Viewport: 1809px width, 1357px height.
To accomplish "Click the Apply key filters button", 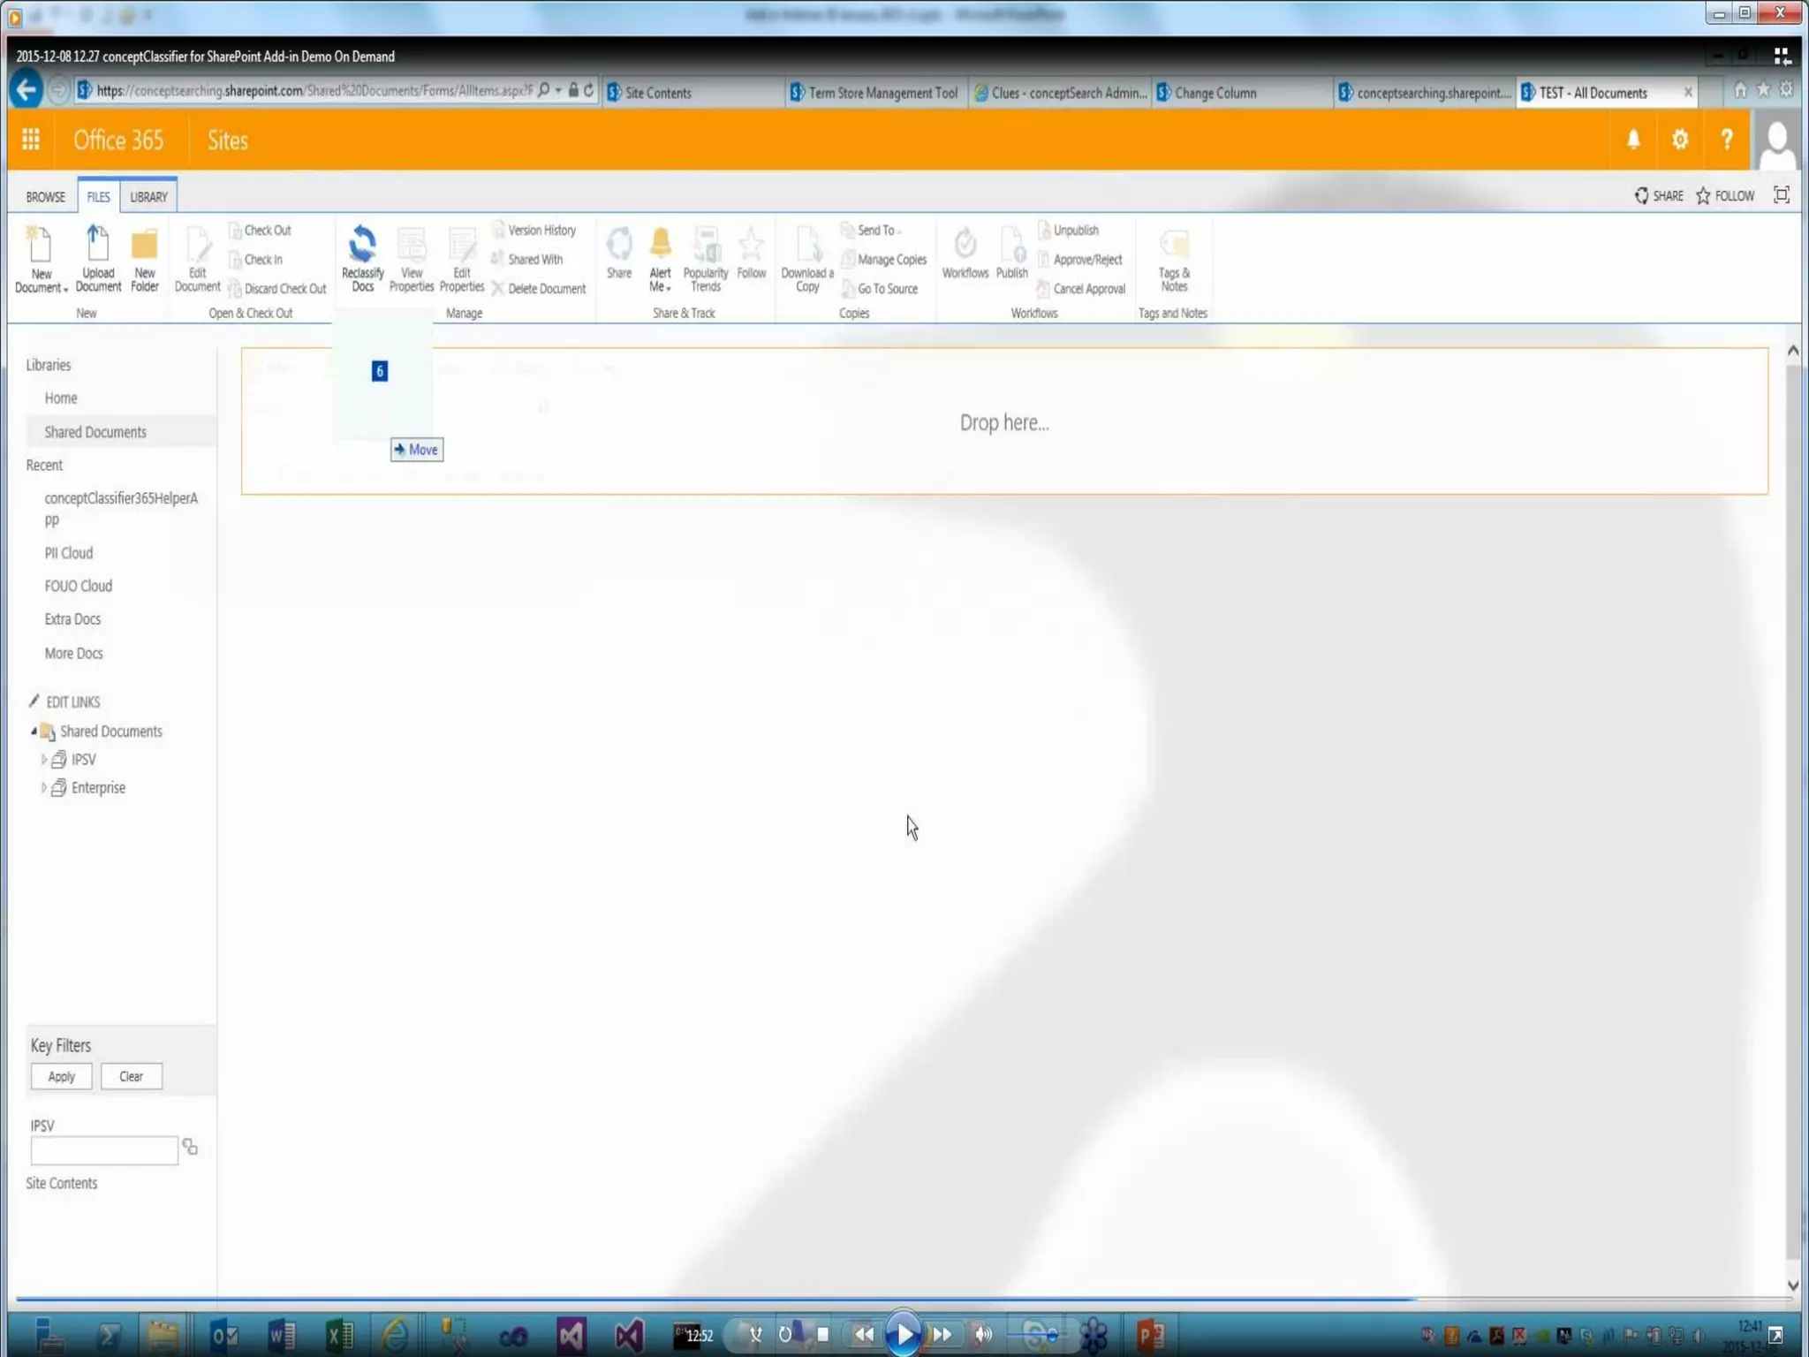I will 61,1076.
